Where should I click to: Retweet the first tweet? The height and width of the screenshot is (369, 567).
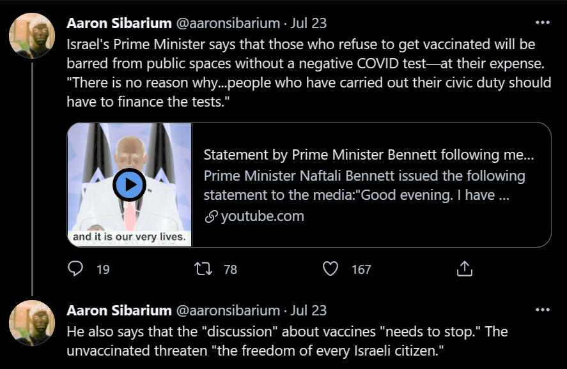[x=203, y=269]
